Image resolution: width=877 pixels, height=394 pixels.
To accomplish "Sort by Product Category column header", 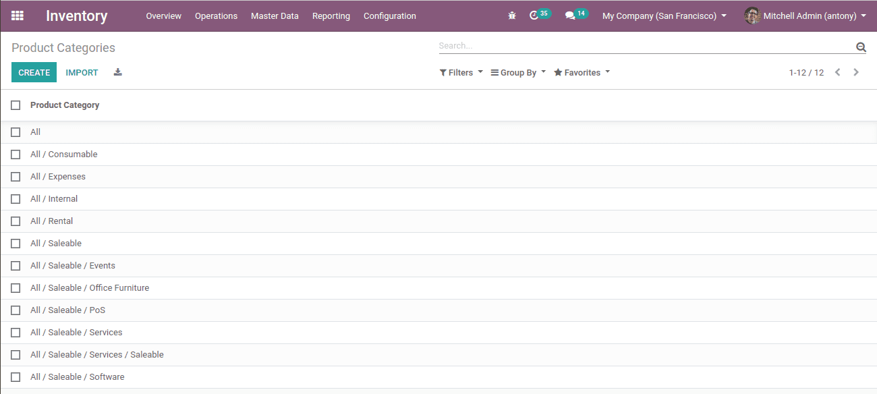I will [x=65, y=105].
